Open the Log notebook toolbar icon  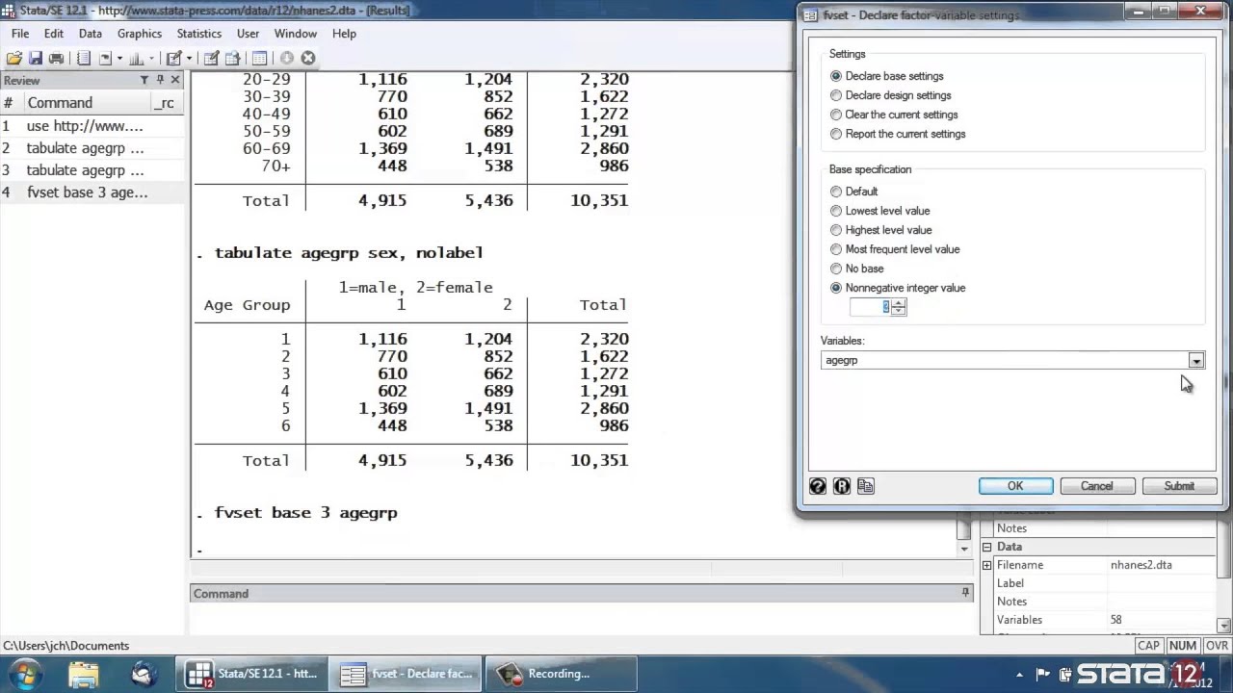pyautogui.click(x=84, y=58)
